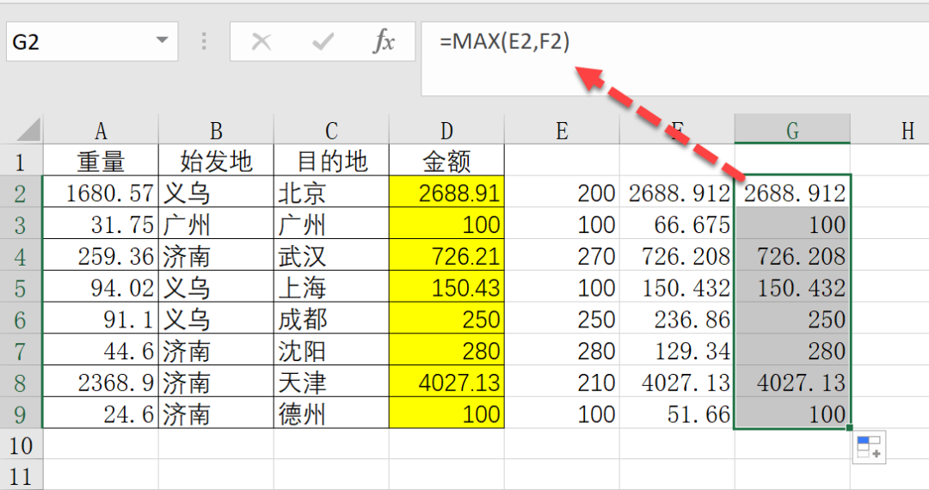929x490 pixels.
Task: Select column E cell 210
Action: [x=562, y=383]
